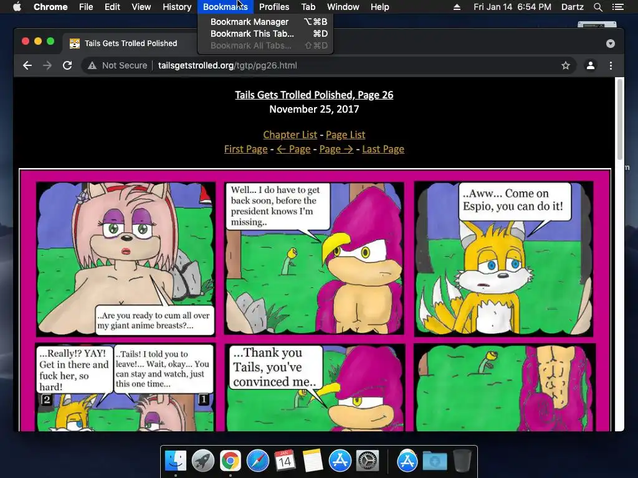638x478 pixels.
Task: Click the page vertical scrollbar thumb
Action: tap(620, 119)
